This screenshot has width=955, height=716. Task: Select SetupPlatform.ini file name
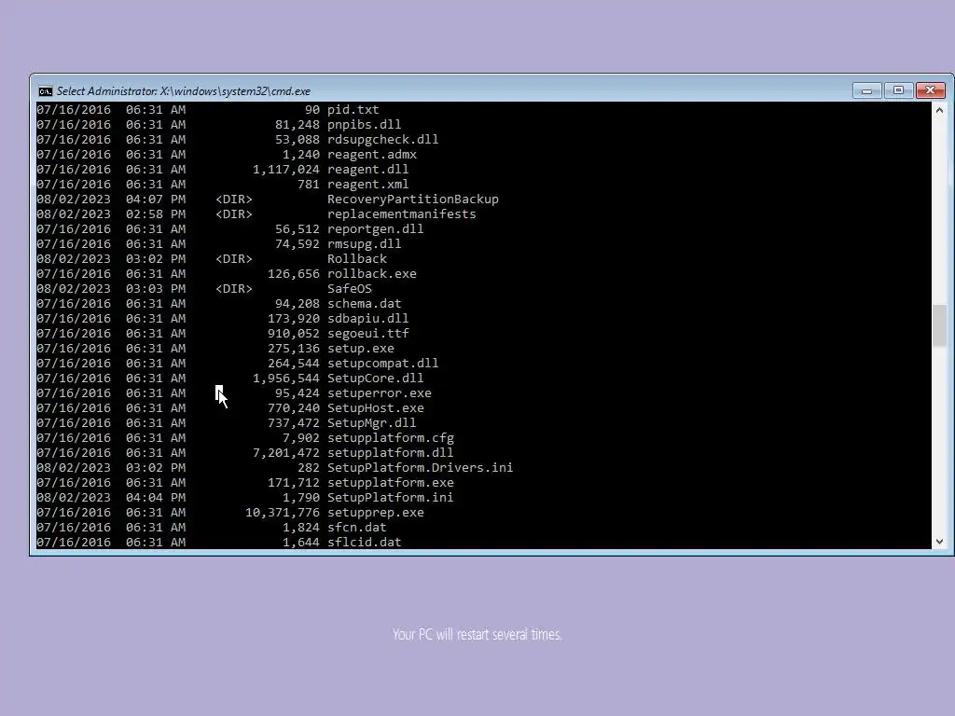[391, 498]
